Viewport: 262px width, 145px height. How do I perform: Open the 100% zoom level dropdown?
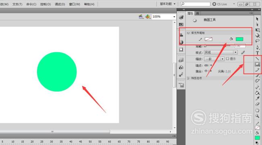(164, 16)
